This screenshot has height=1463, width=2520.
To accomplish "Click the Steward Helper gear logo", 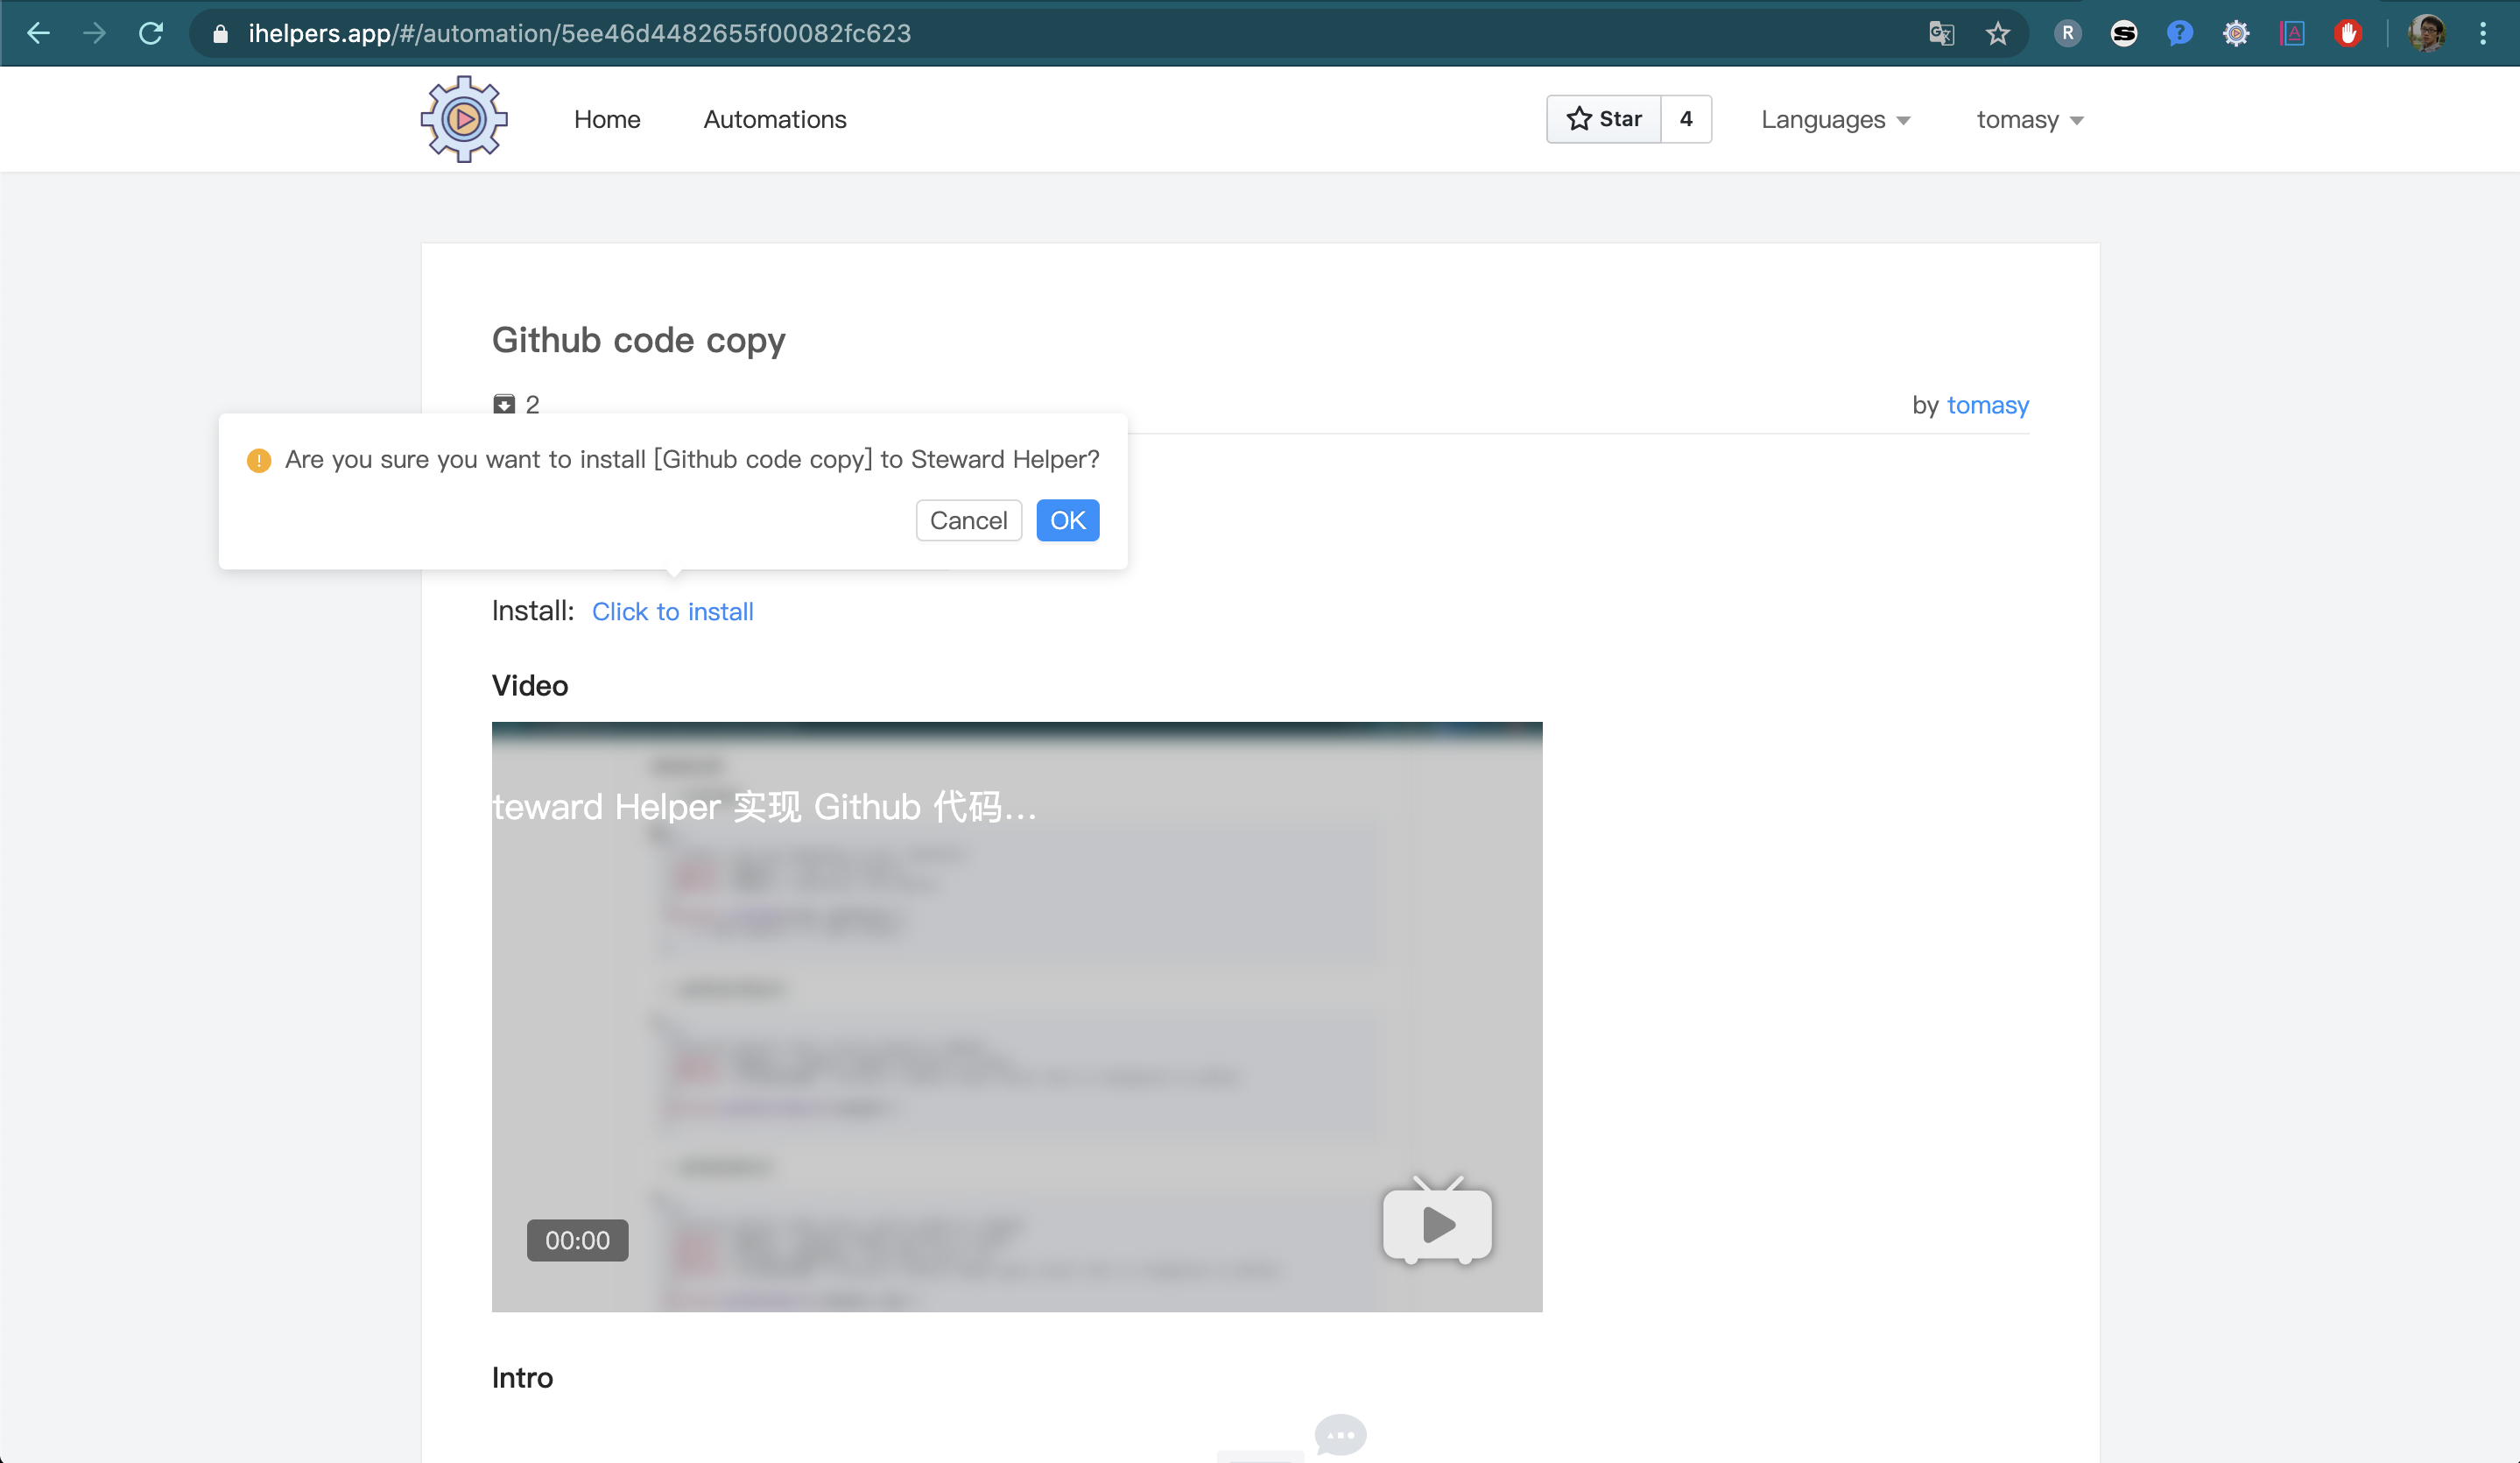I will point(463,119).
